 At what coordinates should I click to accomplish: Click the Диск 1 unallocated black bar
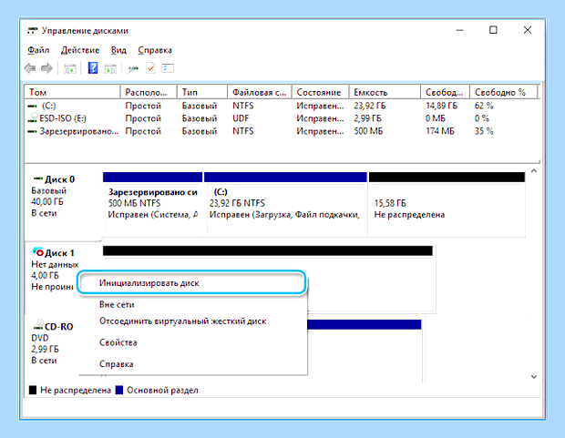coord(268,250)
